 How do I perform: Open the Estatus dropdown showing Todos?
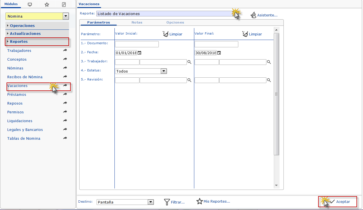point(164,71)
